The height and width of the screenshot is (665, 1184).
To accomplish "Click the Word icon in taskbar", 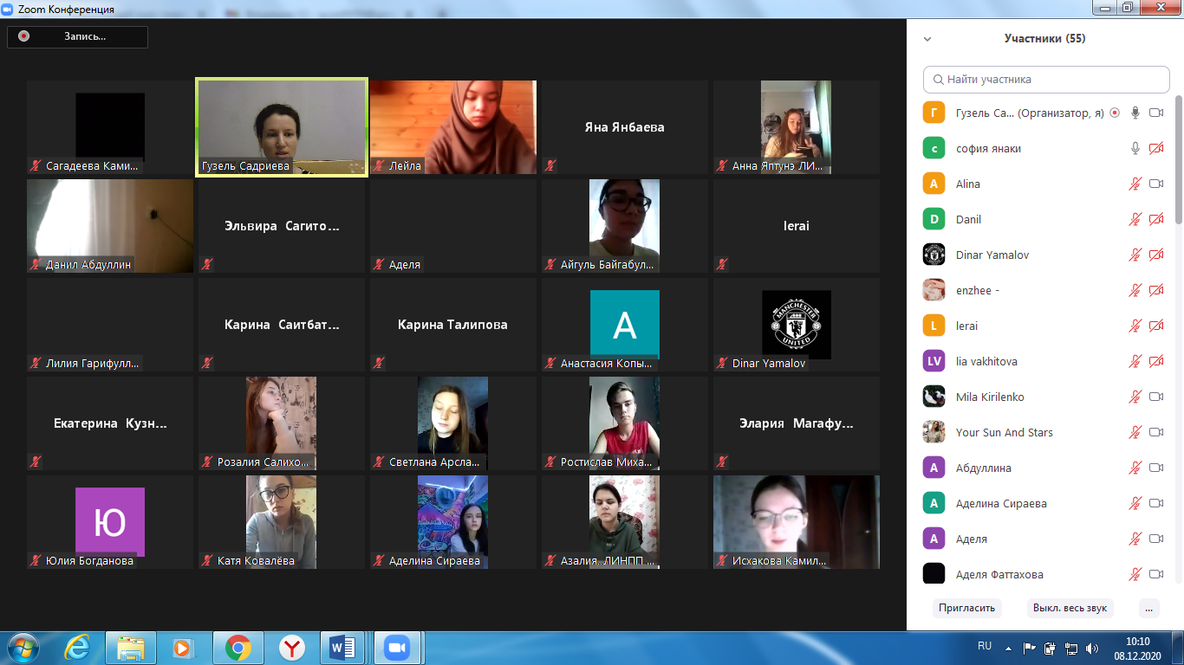I will [344, 647].
